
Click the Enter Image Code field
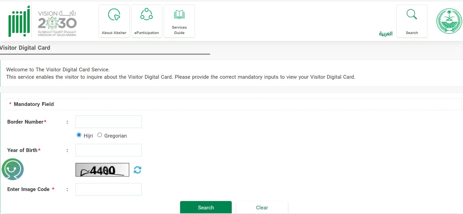click(108, 189)
